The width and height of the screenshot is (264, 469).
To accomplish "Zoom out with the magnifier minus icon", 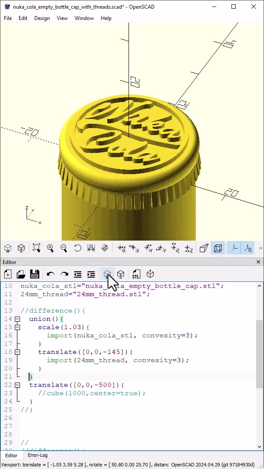I will [64, 248].
